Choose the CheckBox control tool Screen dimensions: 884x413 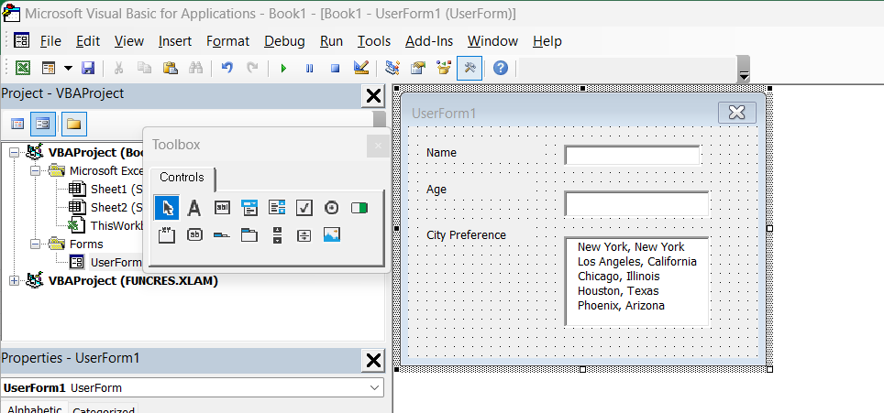pos(304,208)
